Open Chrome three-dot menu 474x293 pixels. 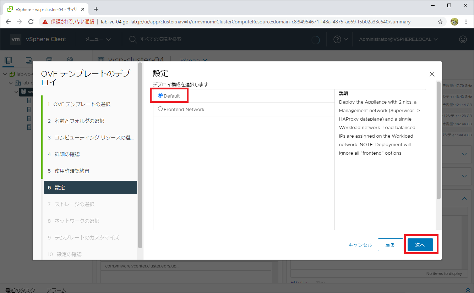point(466,22)
